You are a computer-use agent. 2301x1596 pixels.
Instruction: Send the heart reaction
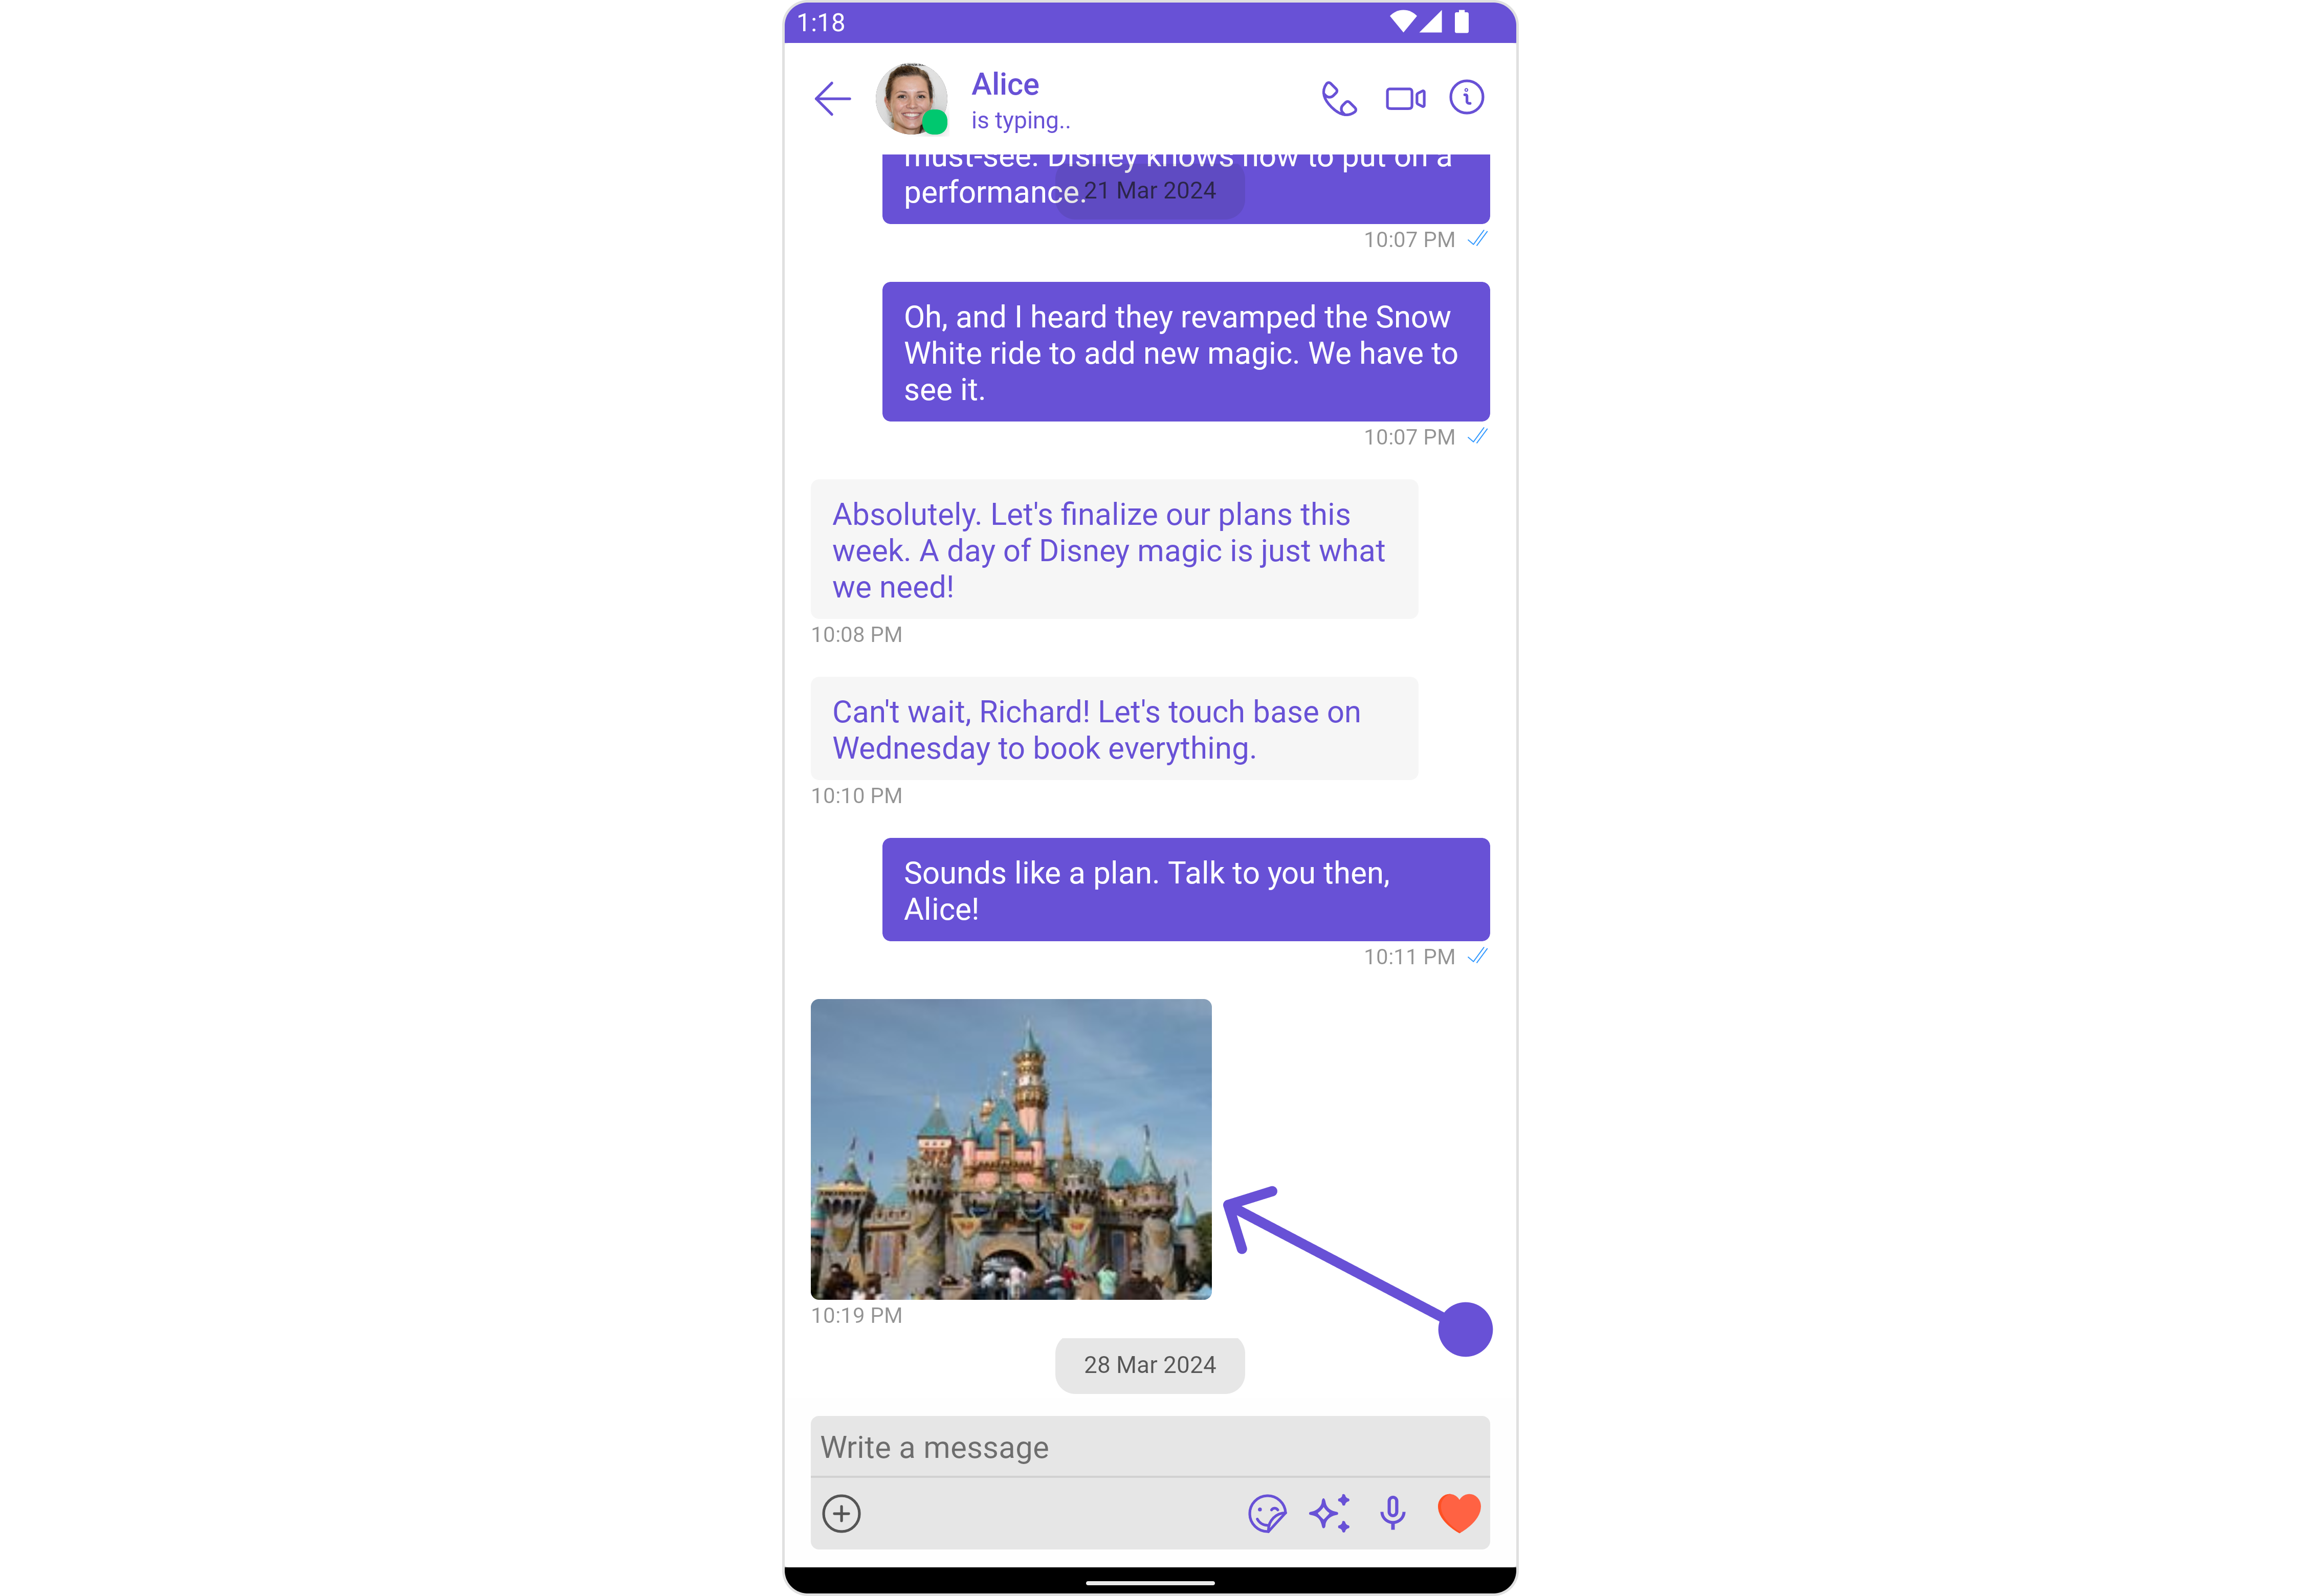[1458, 1513]
